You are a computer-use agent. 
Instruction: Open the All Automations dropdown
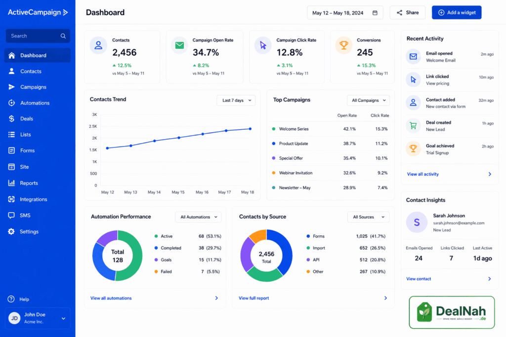(198, 217)
